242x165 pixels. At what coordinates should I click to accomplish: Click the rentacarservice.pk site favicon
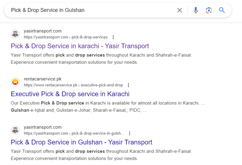click(x=16, y=82)
